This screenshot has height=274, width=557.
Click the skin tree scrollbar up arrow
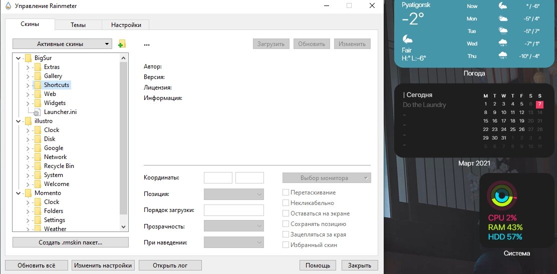[x=123, y=58]
